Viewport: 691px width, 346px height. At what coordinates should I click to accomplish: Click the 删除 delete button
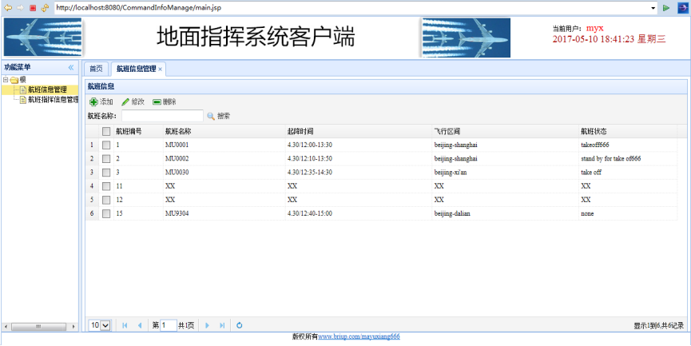(165, 101)
